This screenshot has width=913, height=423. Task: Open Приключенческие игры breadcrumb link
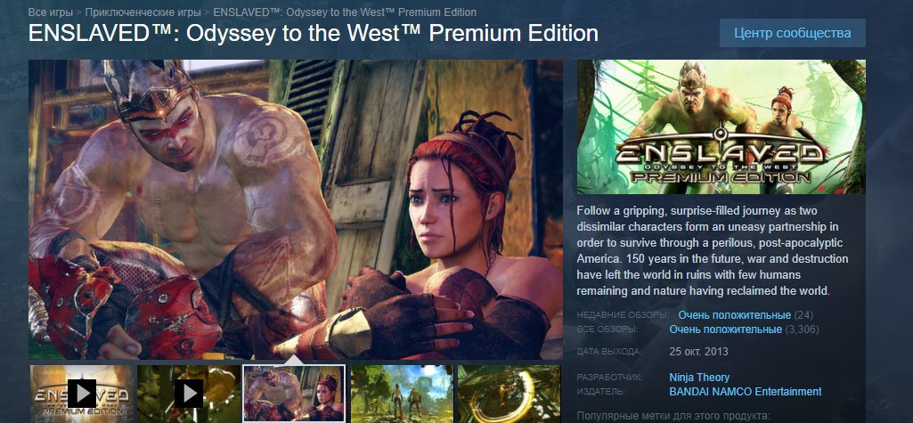(143, 12)
